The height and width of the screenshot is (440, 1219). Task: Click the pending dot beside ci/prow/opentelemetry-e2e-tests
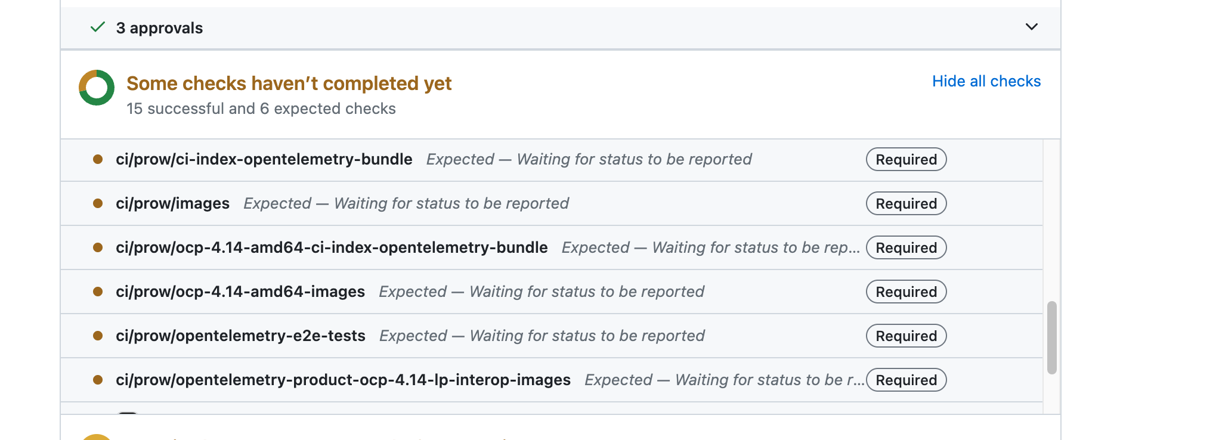click(x=97, y=336)
